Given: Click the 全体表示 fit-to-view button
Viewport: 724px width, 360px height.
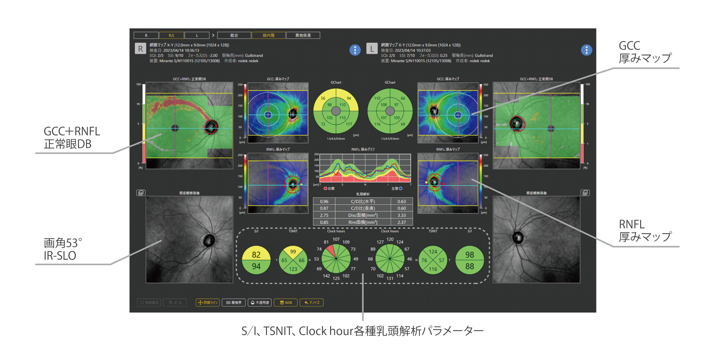Looking at the screenshot, I should click(x=149, y=303).
